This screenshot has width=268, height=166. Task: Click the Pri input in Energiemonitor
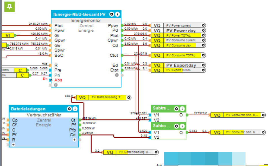57,75
